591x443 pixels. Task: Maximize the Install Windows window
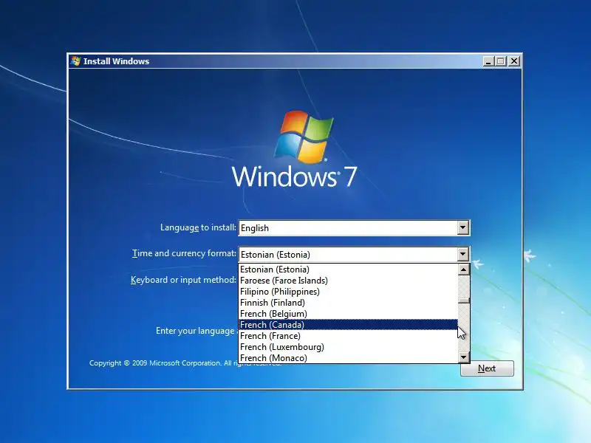[501, 61]
